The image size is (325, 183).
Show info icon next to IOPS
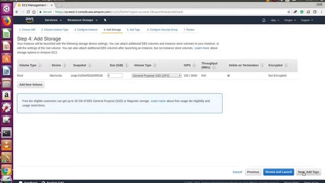coord(194,66)
